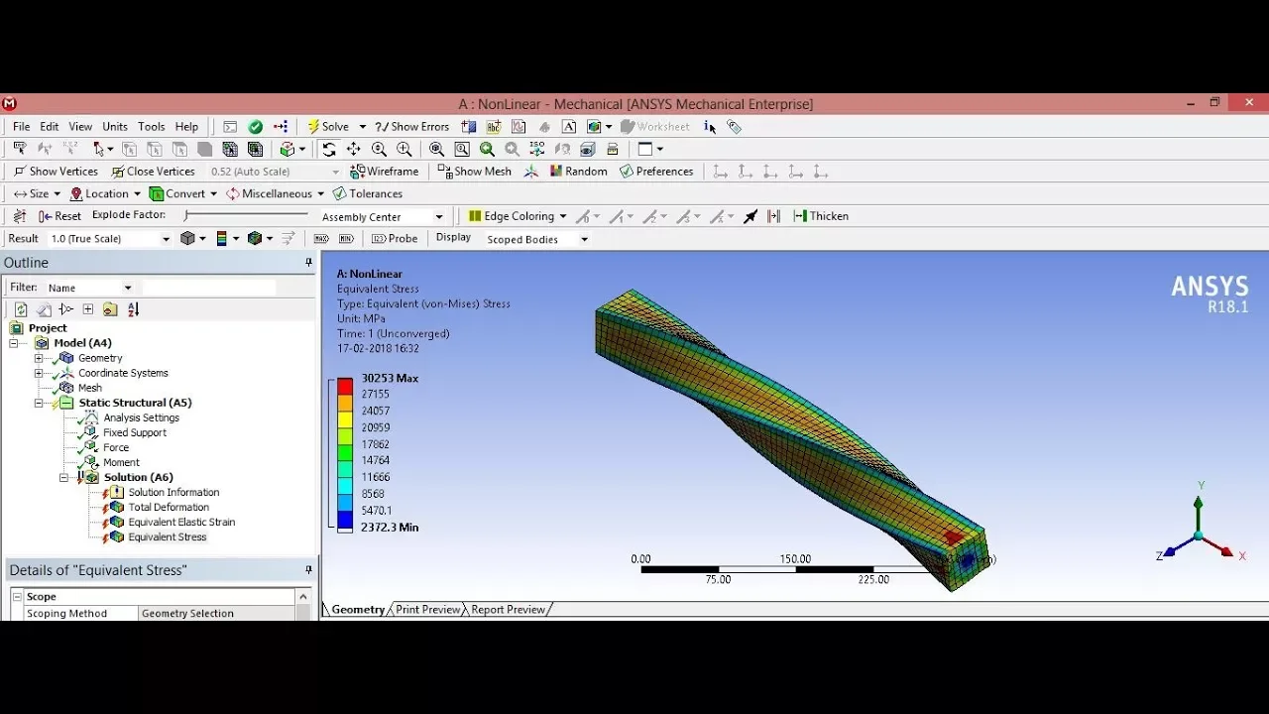Open the Units menu
The width and height of the screenshot is (1269, 714).
click(115, 127)
